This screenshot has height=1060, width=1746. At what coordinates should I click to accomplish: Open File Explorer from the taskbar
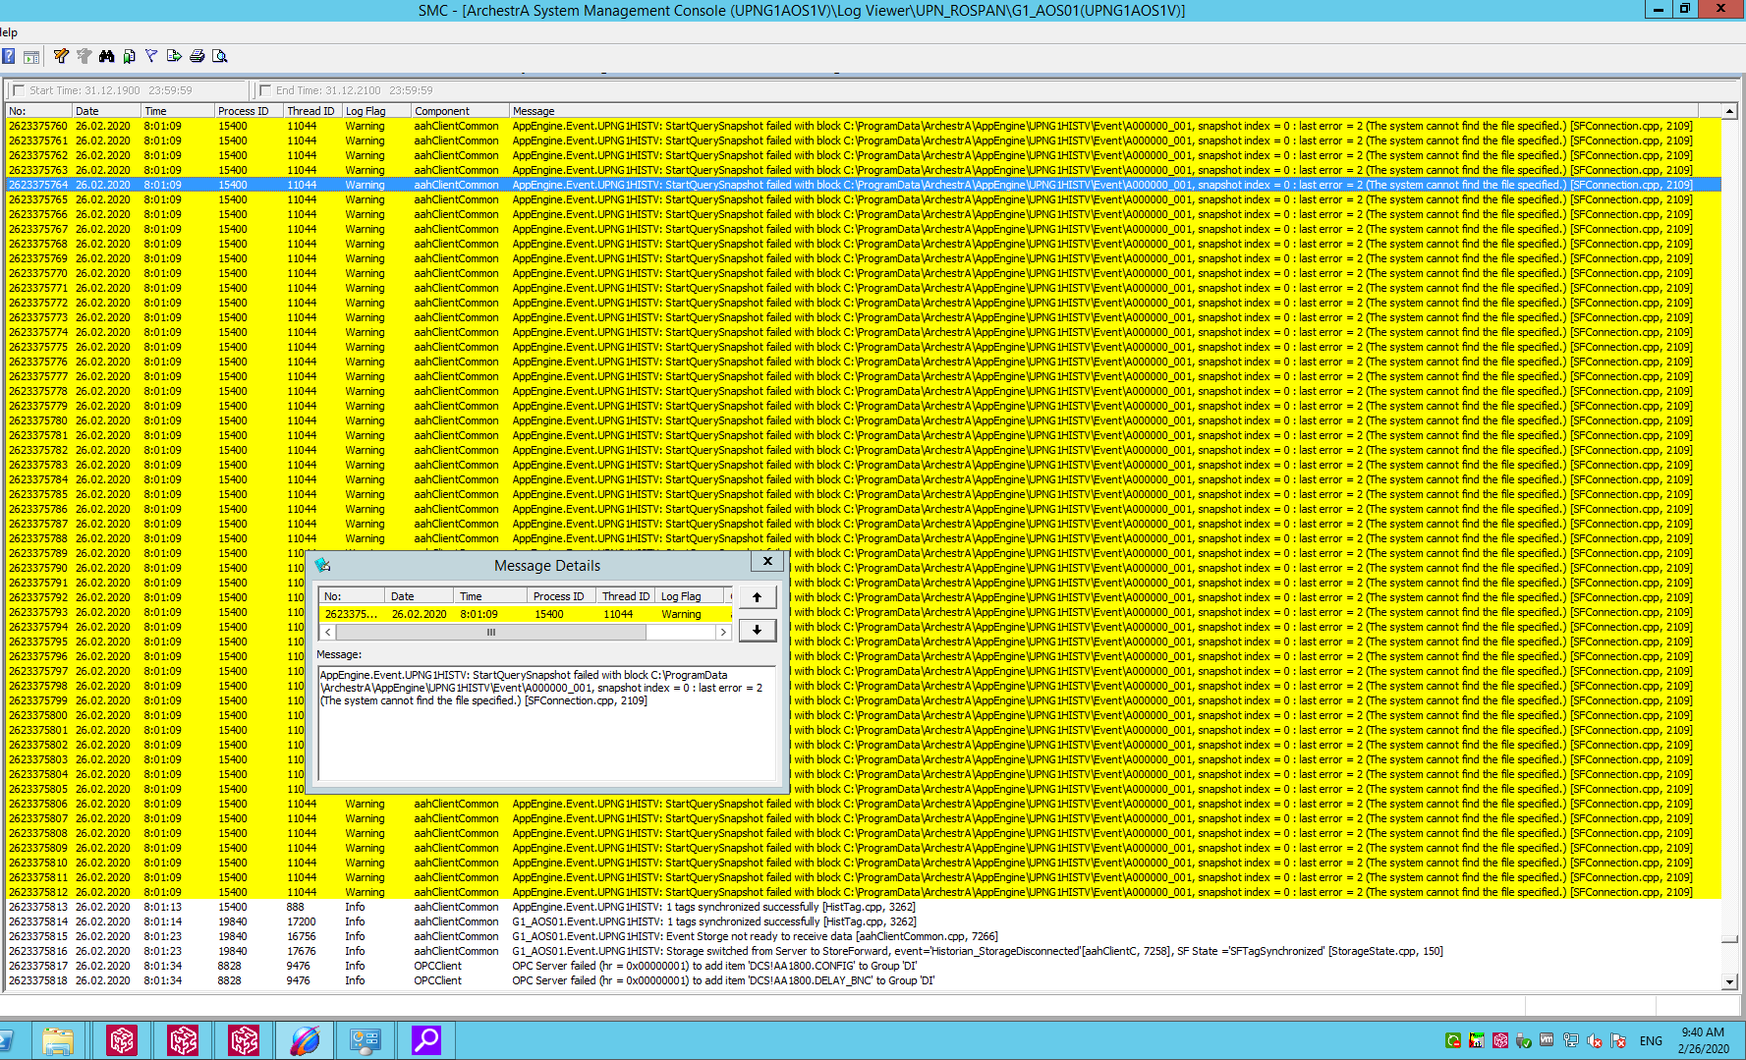tap(58, 1040)
